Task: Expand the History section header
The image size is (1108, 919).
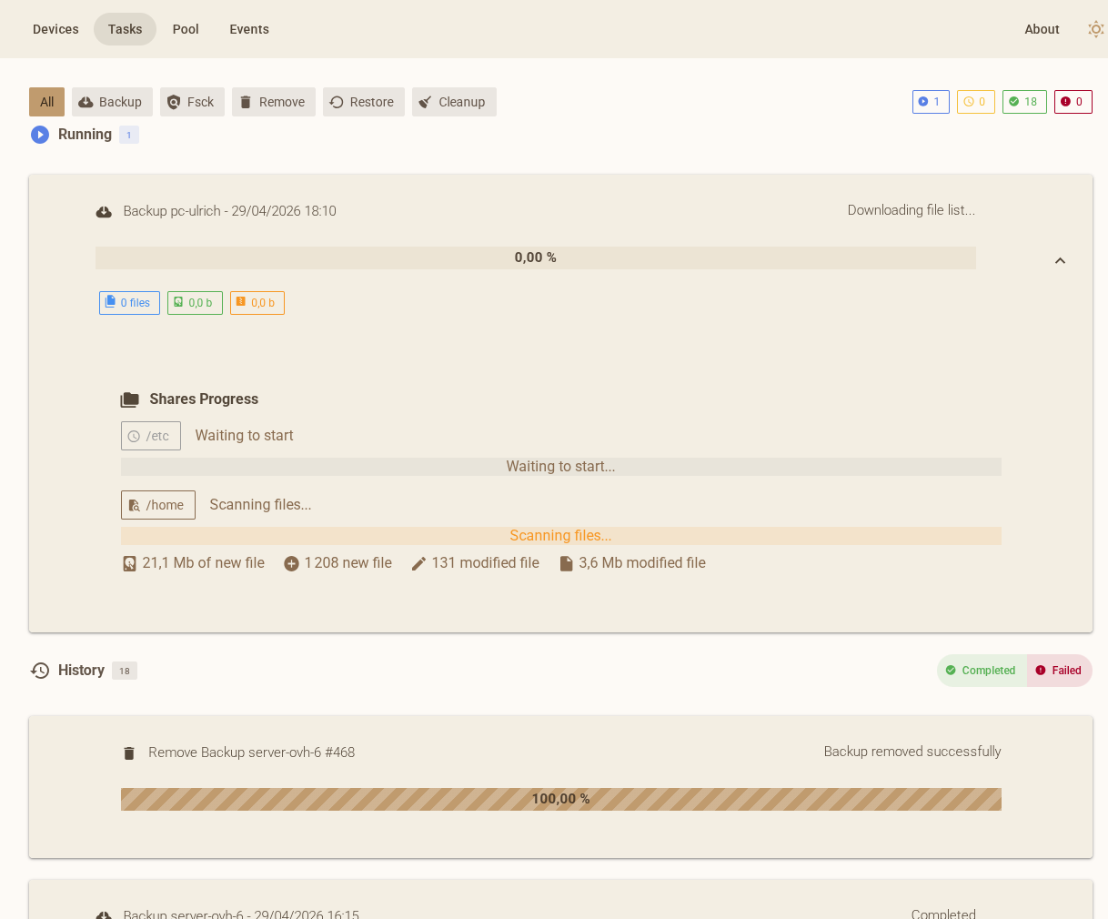Action: pos(81,671)
